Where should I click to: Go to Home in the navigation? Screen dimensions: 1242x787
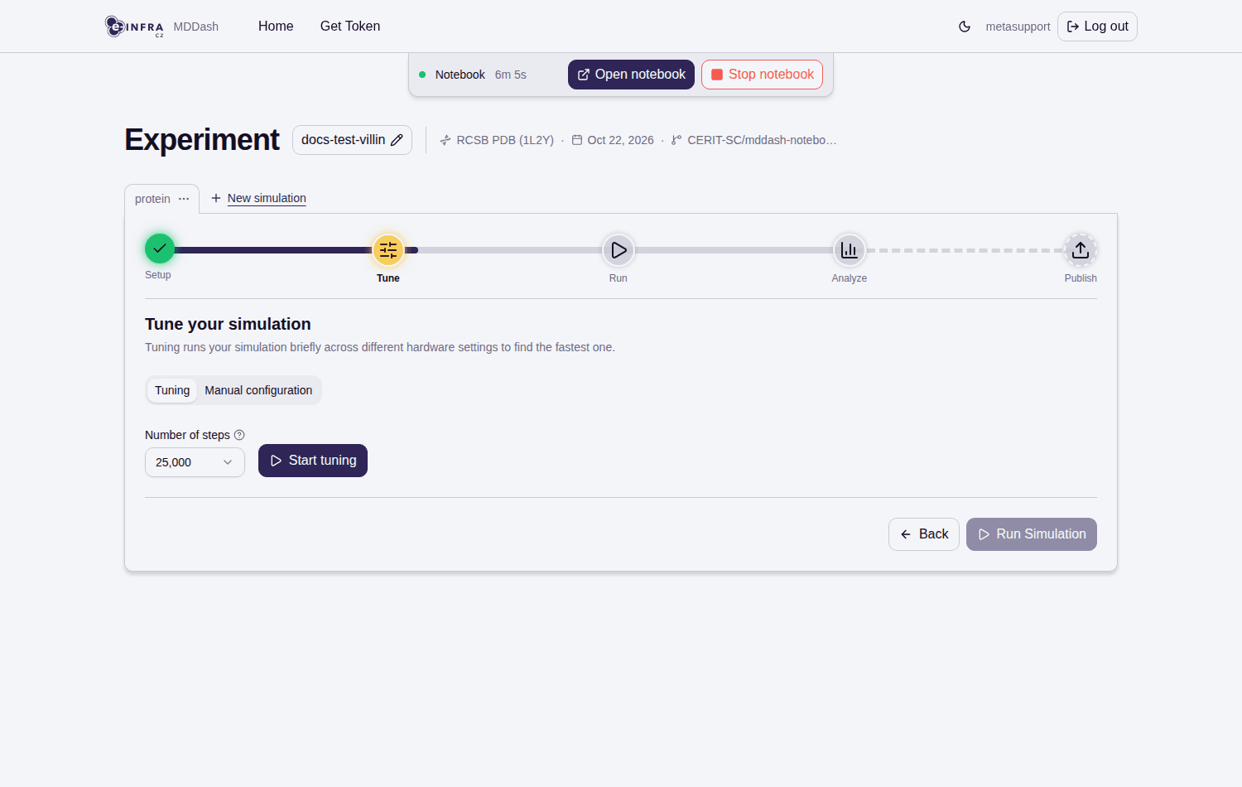tap(276, 27)
